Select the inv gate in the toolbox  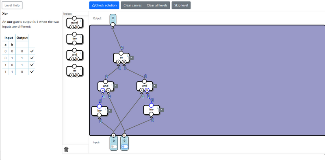point(75,39)
